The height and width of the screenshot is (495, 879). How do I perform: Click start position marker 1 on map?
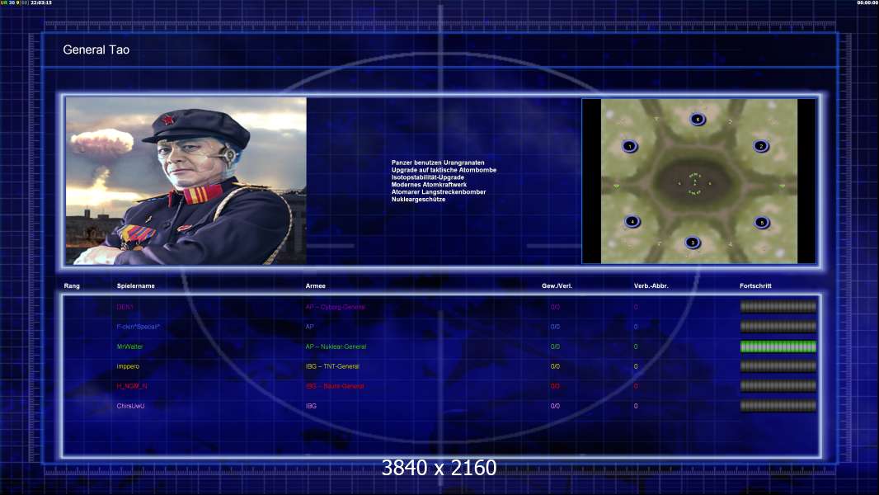[x=629, y=146]
